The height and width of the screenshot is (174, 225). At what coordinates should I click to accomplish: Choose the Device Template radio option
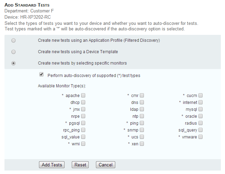point(13,52)
